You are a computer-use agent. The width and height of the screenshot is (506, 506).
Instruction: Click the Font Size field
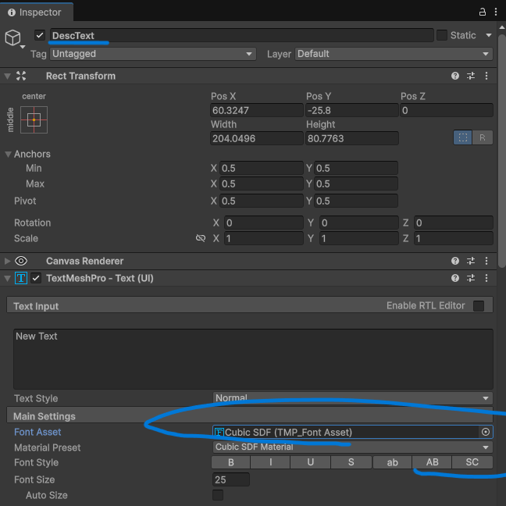tap(231, 479)
